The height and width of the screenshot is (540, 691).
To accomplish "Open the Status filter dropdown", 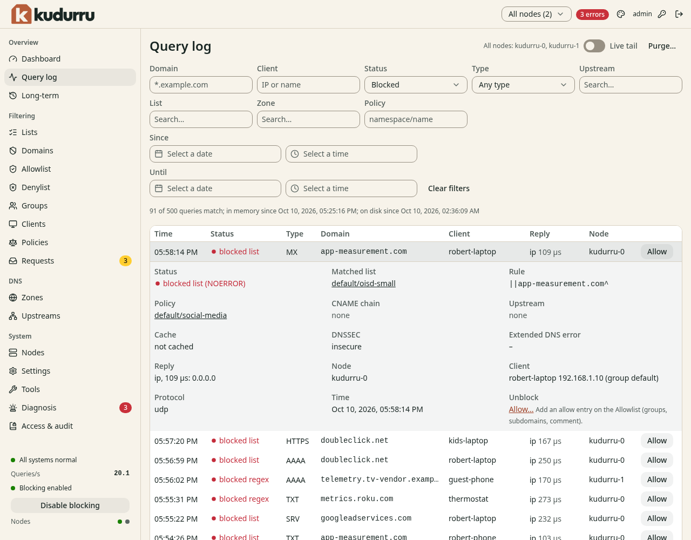I will click(416, 85).
